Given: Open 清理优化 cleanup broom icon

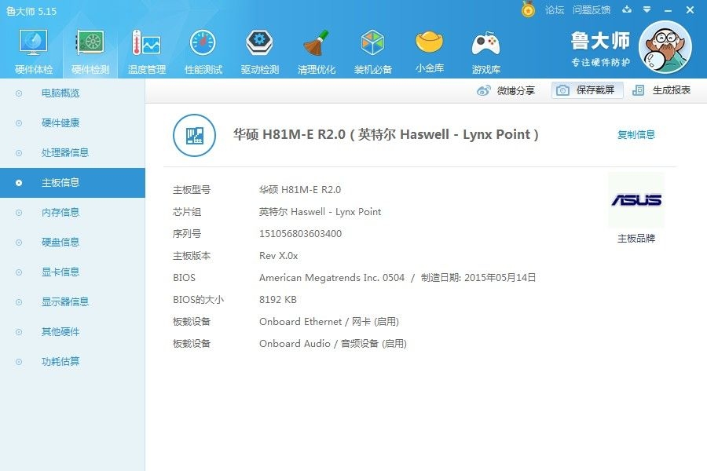Looking at the screenshot, I should 316,43.
